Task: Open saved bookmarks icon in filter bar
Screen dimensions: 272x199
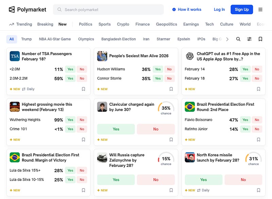Action: pyautogui.click(x=260, y=39)
